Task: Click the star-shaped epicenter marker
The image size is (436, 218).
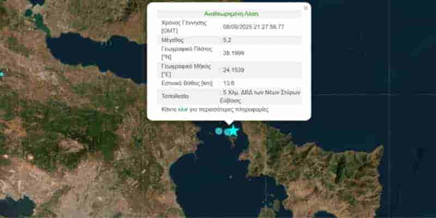Action: [x=234, y=130]
